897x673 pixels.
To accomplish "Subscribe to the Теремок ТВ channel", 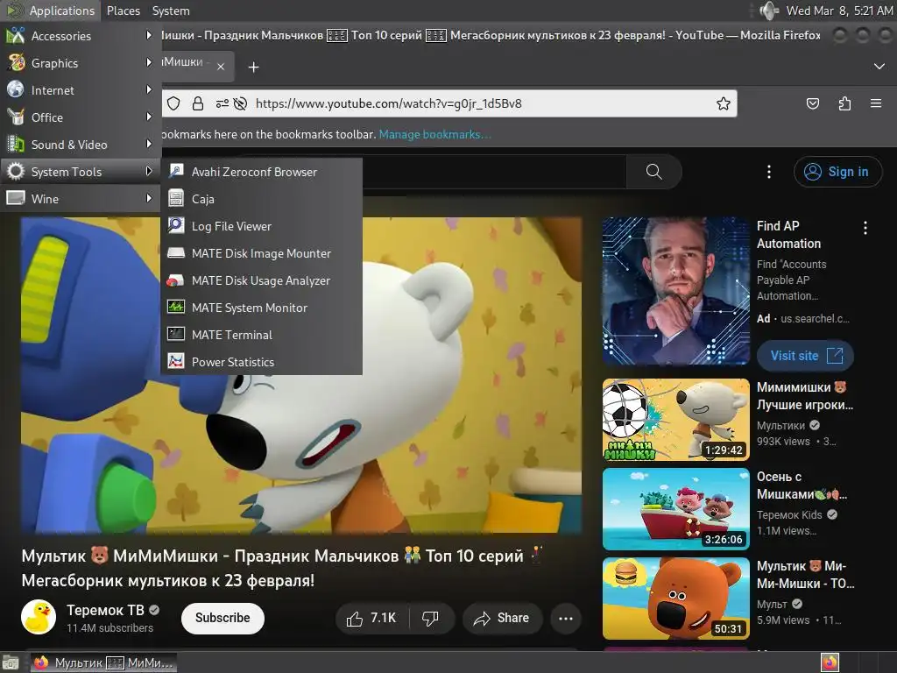I will point(222,618).
